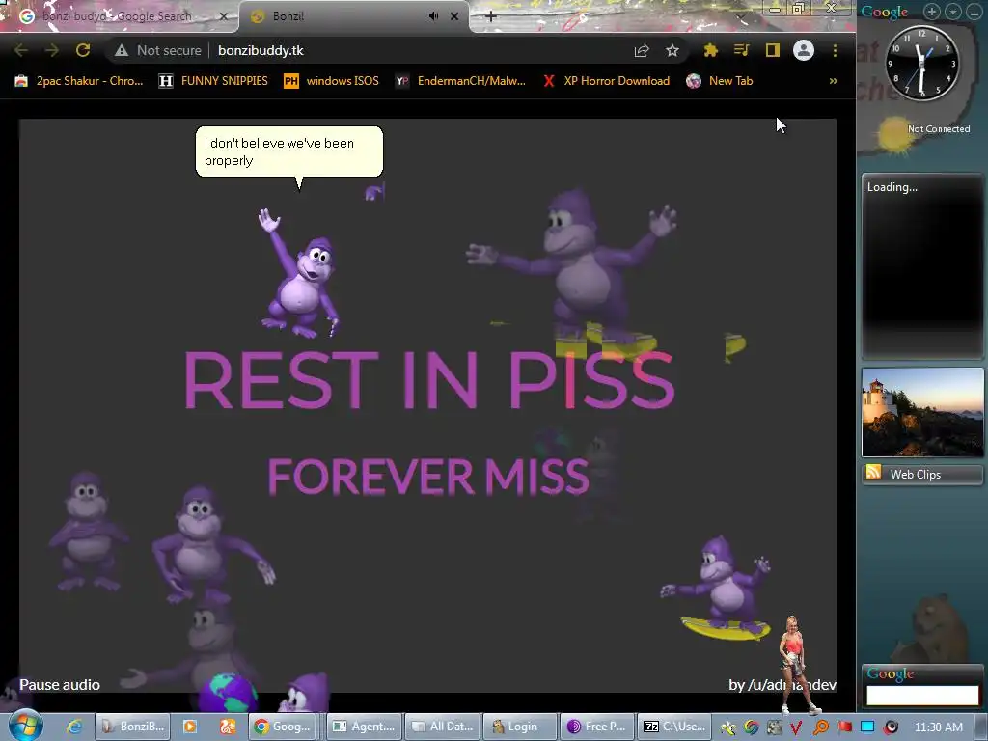This screenshot has width=988, height=741.
Task: Close the Bonzi! tab
Action: tap(454, 16)
